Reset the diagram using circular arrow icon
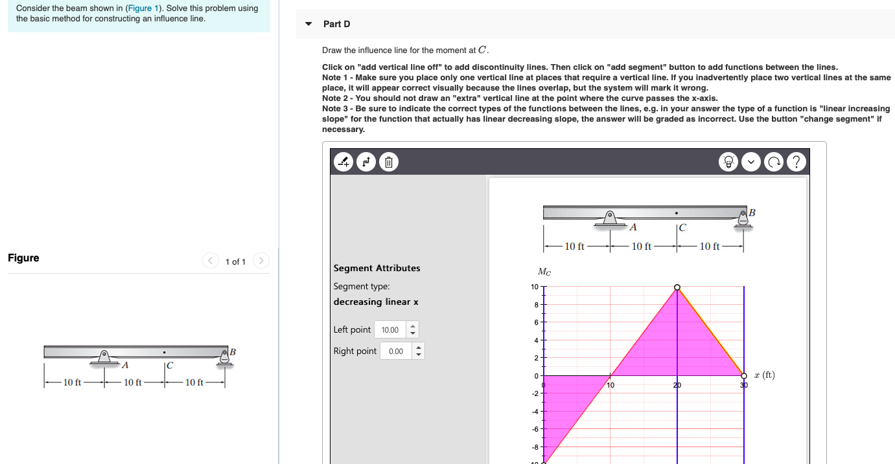The height and width of the screenshot is (464, 895). pos(774,162)
